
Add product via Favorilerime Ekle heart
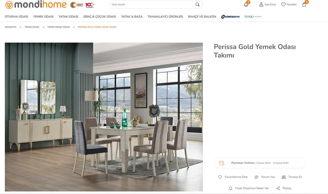click(220, 177)
